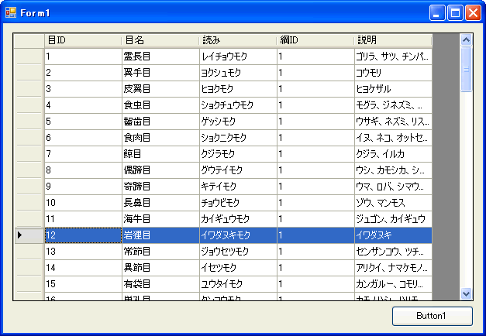486x336 pixels.
Task: Click the description cell starting with モグラ
Action: click(393, 105)
